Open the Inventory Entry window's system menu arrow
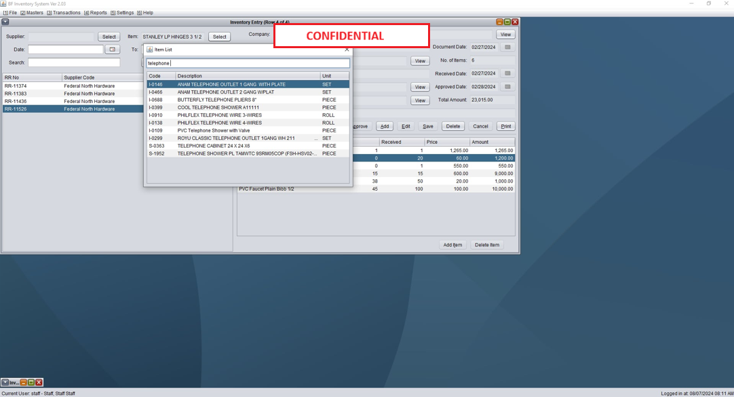734x397 pixels. pos(5,22)
